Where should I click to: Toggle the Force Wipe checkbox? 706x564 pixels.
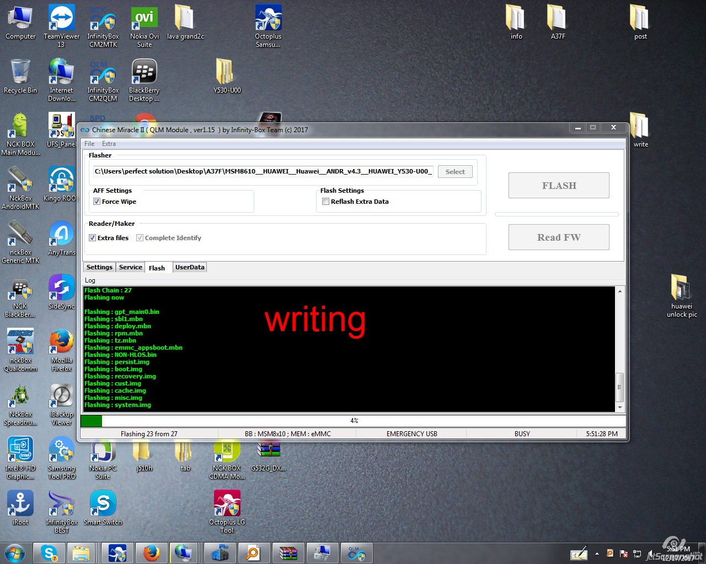click(x=97, y=202)
